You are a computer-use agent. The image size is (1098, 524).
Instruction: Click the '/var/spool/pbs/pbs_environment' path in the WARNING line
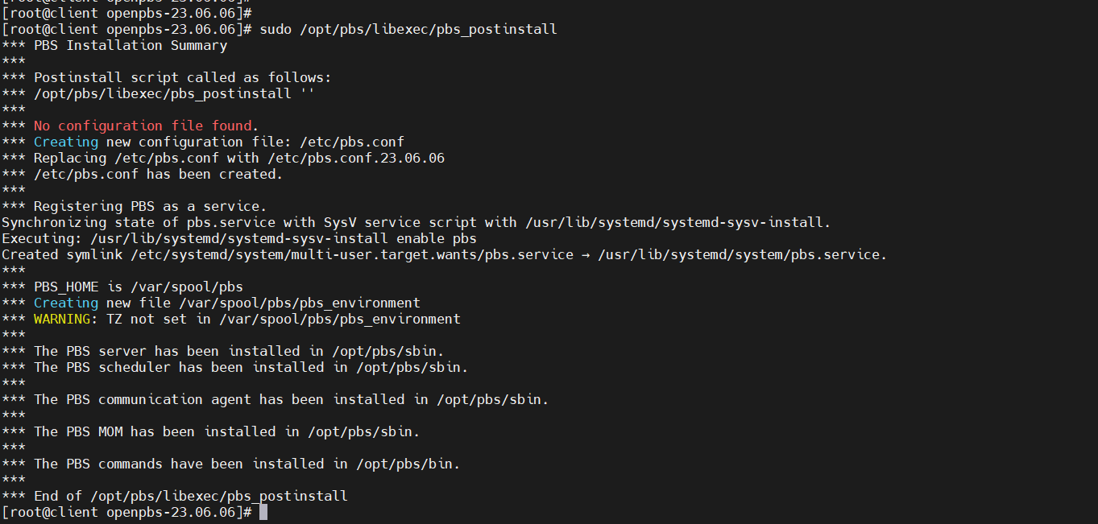pyautogui.click(x=340, y=319)
